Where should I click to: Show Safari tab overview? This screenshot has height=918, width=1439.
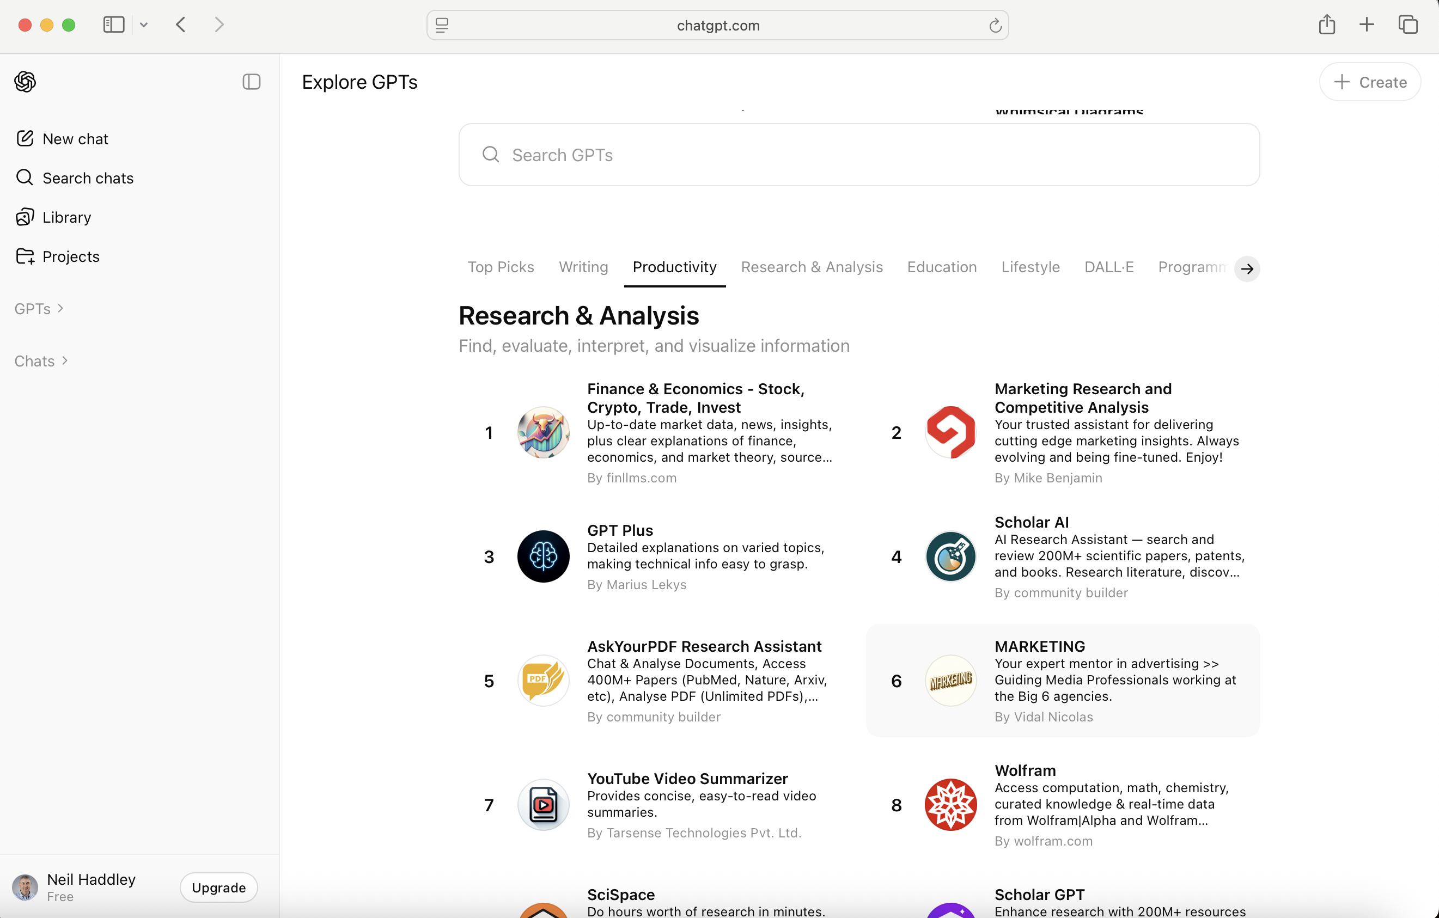[1408, 25]
